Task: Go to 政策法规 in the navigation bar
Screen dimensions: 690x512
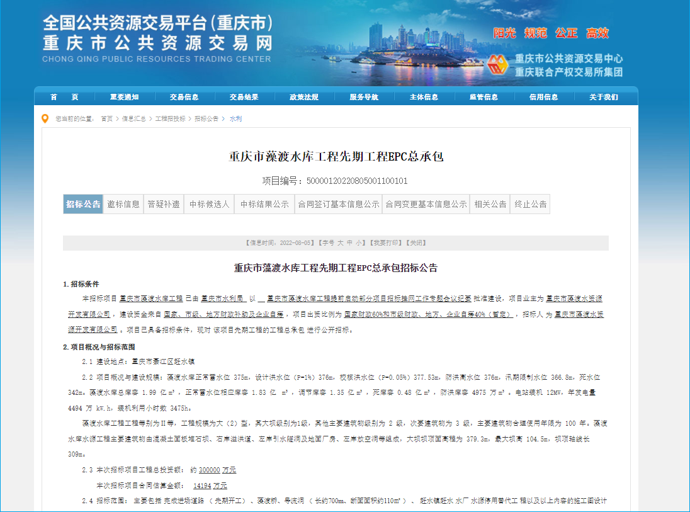Action: click(x=304, y=97)
